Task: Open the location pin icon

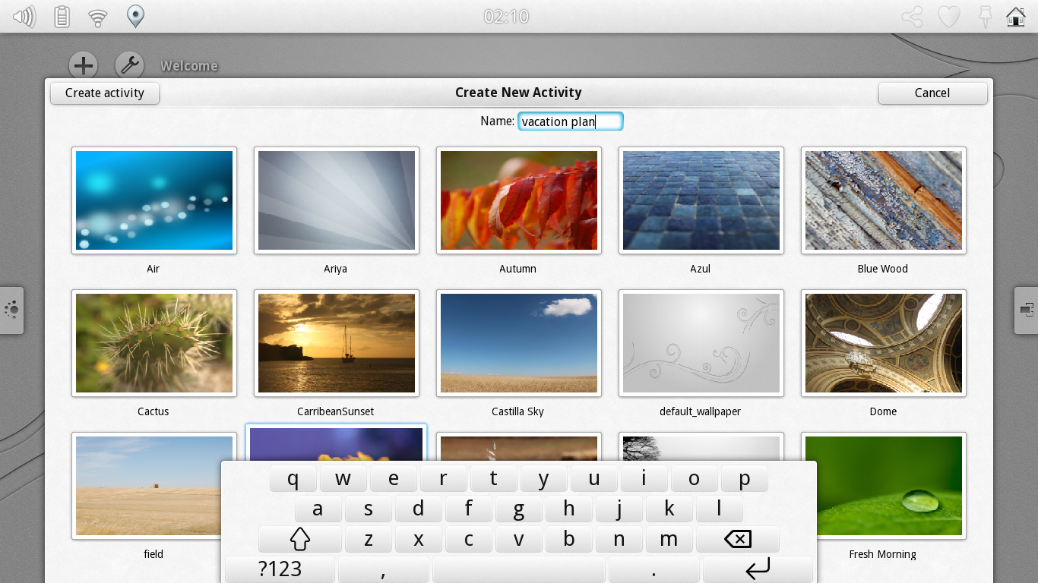Action: [x=135, y=16]
